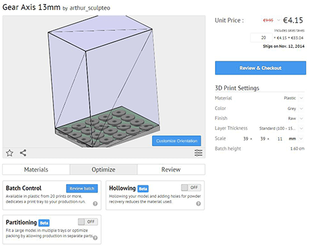Toggle the Partitioning OFF switch
The image size is (310, 250).
click(88, 222)
